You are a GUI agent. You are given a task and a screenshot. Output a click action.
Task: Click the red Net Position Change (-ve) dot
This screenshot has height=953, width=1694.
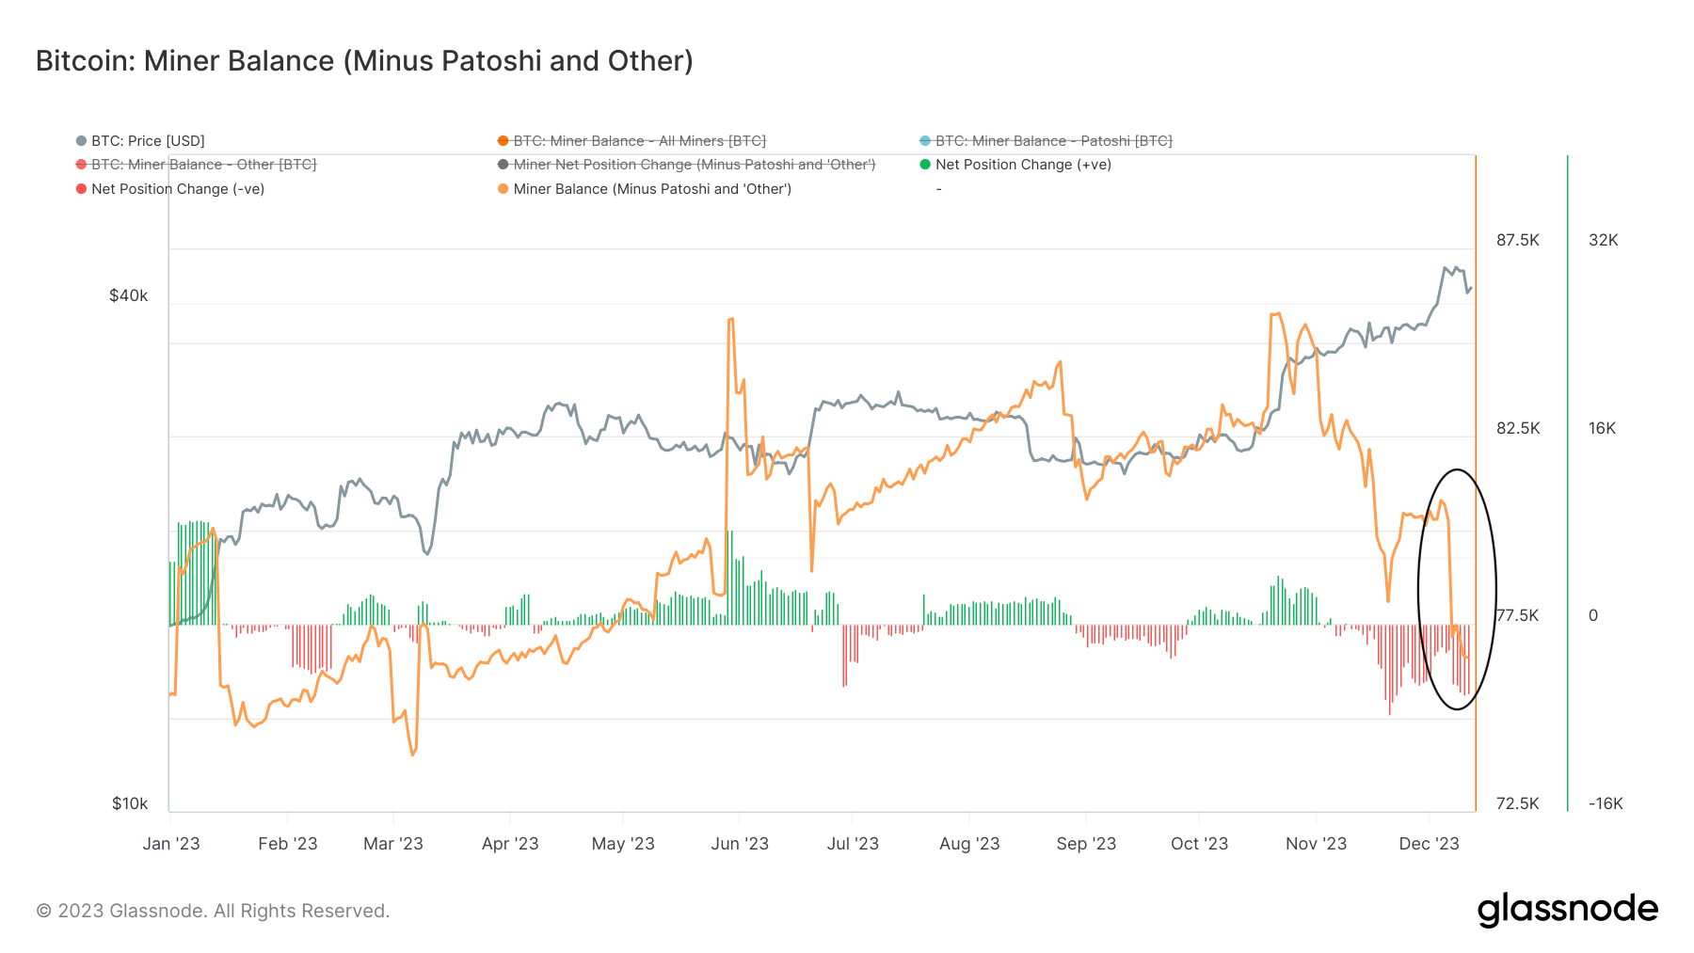click(x=79, y=188)
